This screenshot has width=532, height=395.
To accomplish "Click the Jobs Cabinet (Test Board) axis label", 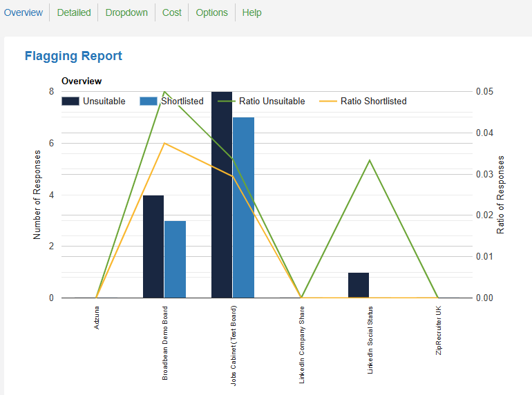I will click(234, 346).
